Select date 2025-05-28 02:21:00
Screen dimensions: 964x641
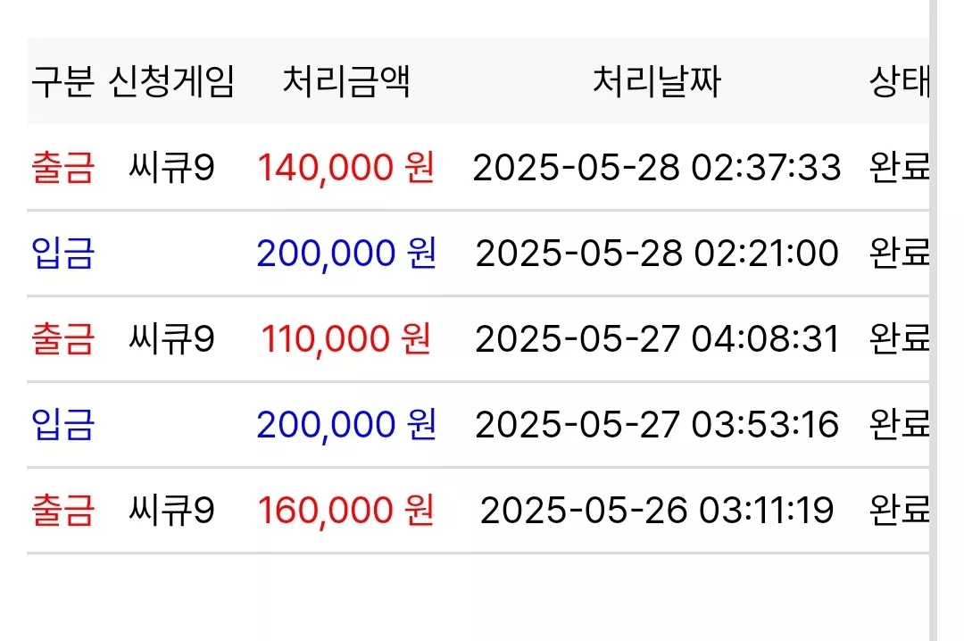click(x=657, y=253)
